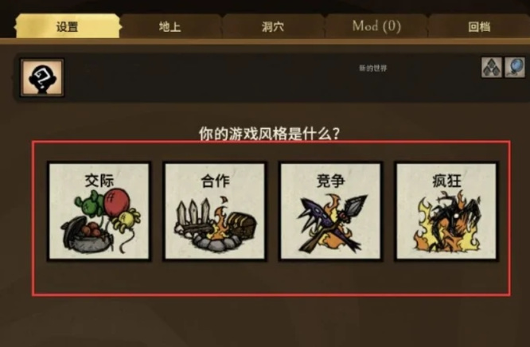The width and height of the screenshot is (530, 347).
Task: Click the balloons and crock pot artwork
Action: pos(100,221)
